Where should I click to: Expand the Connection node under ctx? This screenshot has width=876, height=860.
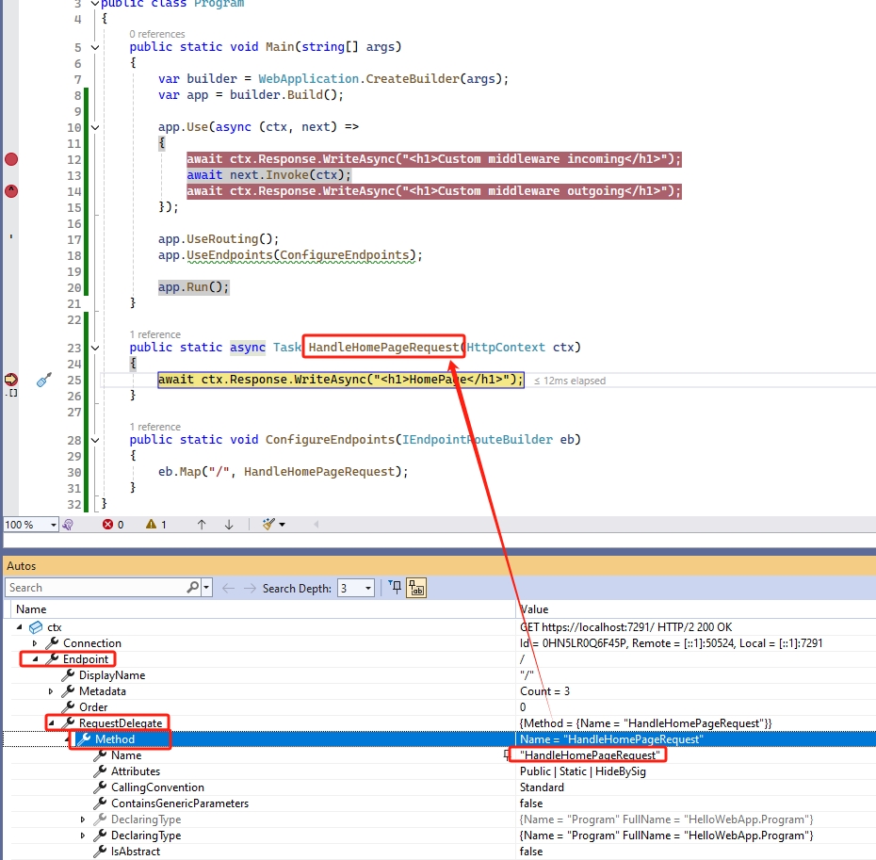click(36, 643)
